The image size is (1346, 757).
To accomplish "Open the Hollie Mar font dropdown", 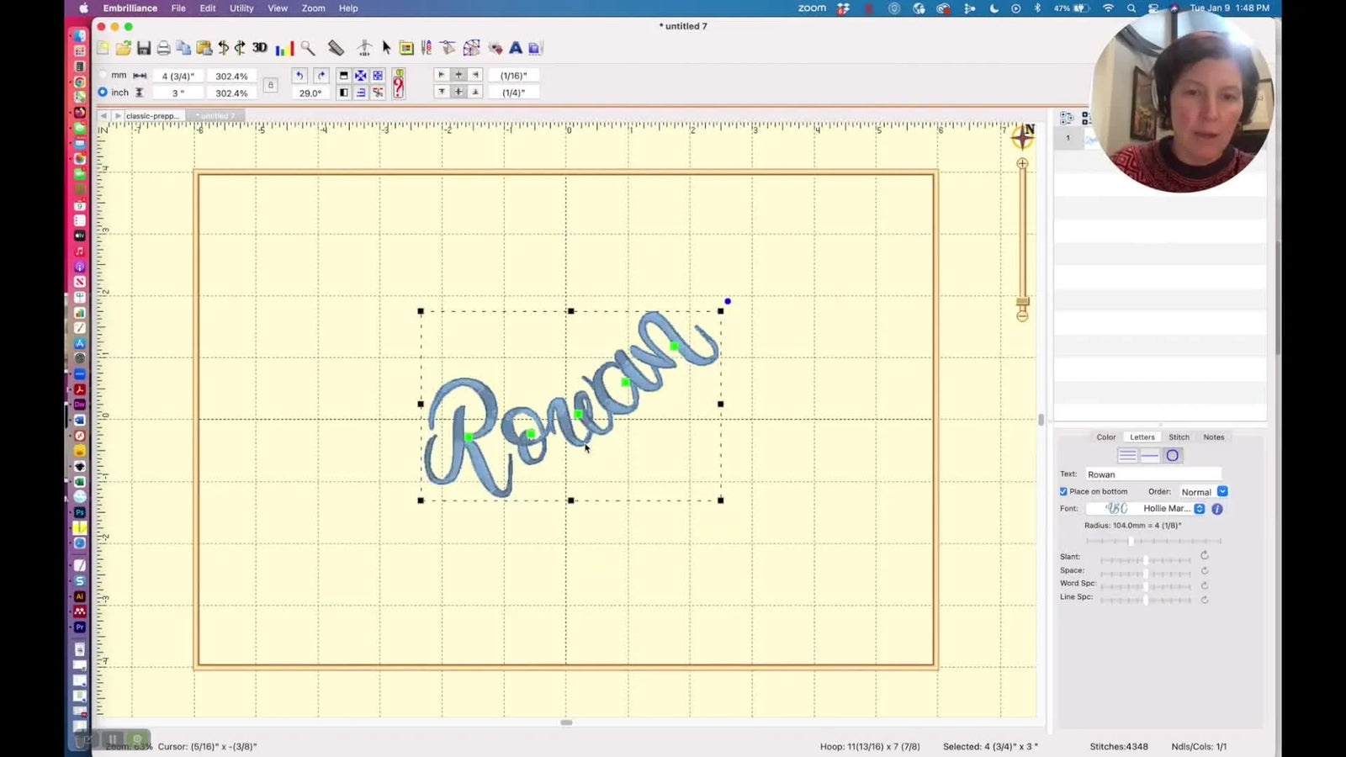I will tap(1200, 508).
